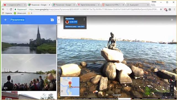The width and height of the screenshot is (177, 100).
Task: Open the minimap with Русалочка pin
Action: (70, 87)
